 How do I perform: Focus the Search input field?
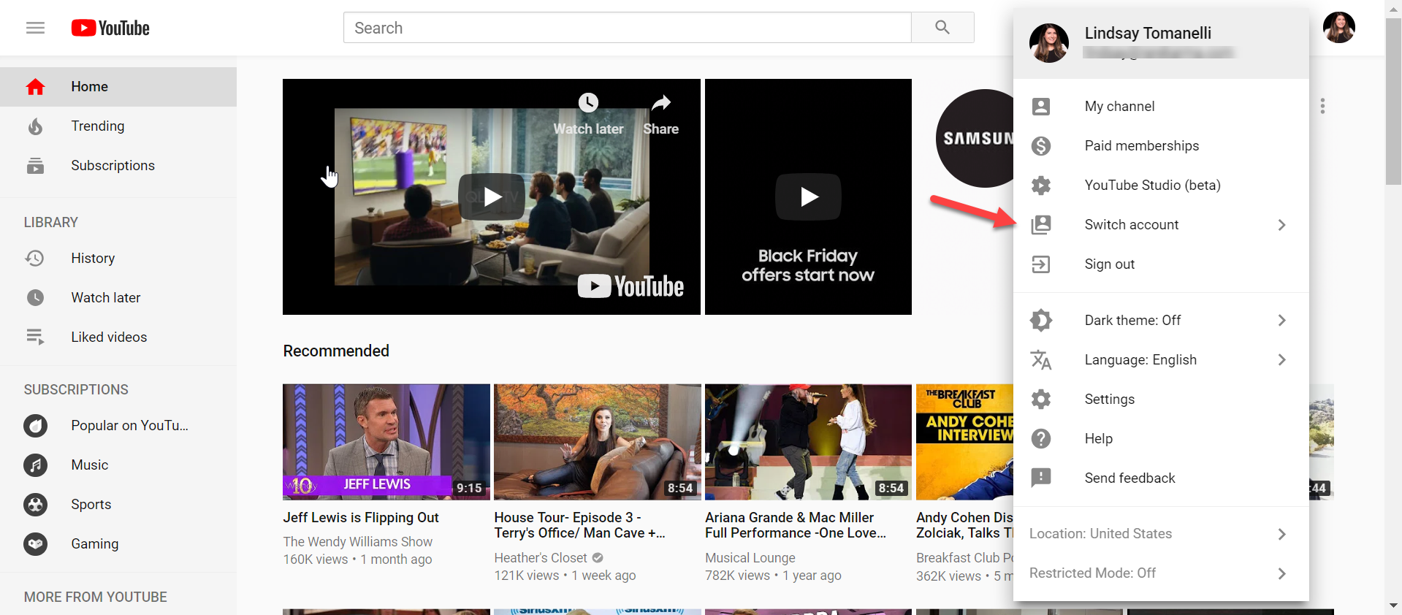pos(627,28)
